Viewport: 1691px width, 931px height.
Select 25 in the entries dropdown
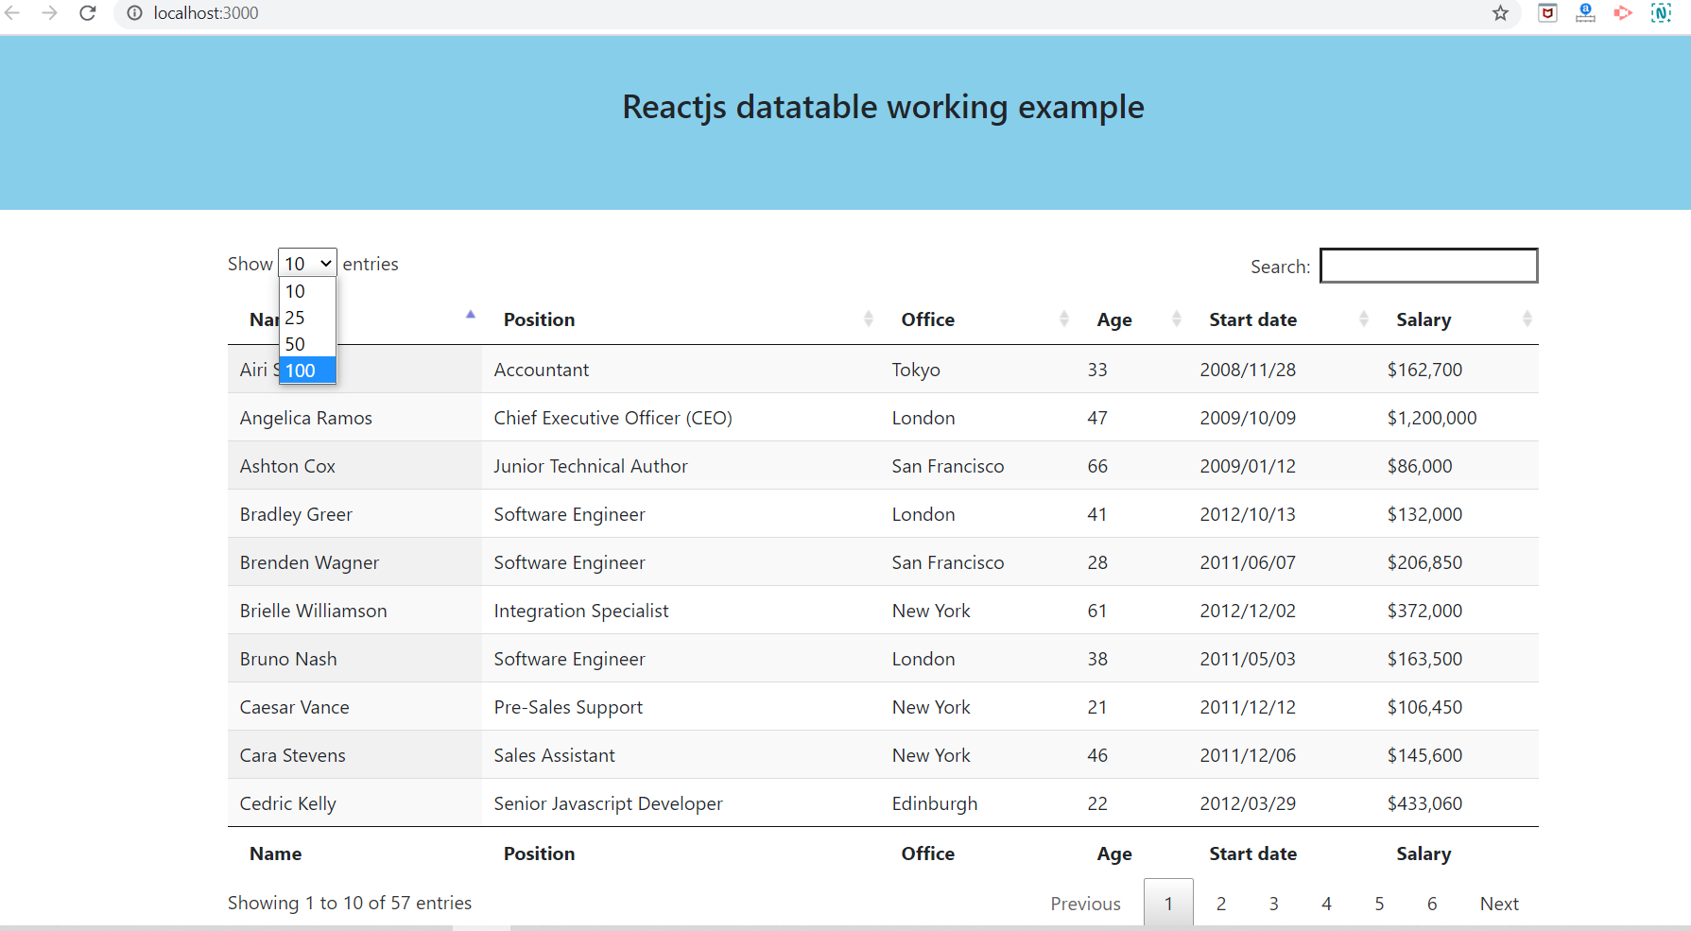click(295, 318)
